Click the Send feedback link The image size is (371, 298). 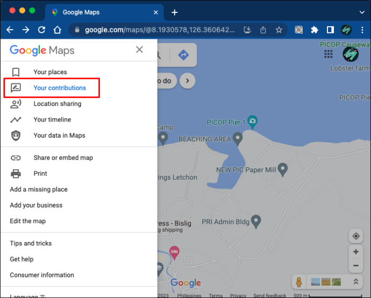(x=270, y=295)
